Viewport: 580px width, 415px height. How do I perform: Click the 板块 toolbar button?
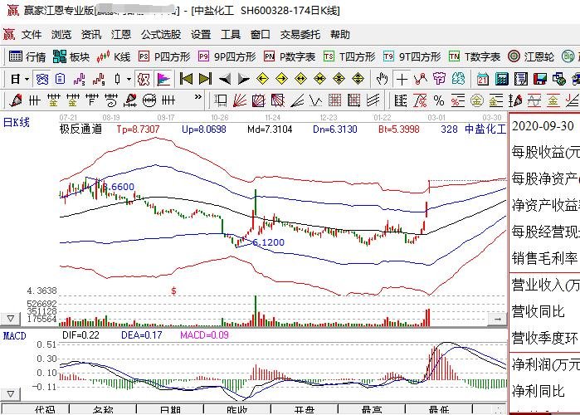(x=71, y=56)
